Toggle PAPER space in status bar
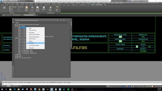This screenshot has width=162, height=91. click(108, 86)
